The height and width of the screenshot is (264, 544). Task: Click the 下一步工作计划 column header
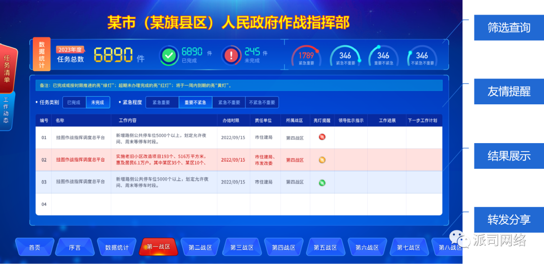click(422, 120)
